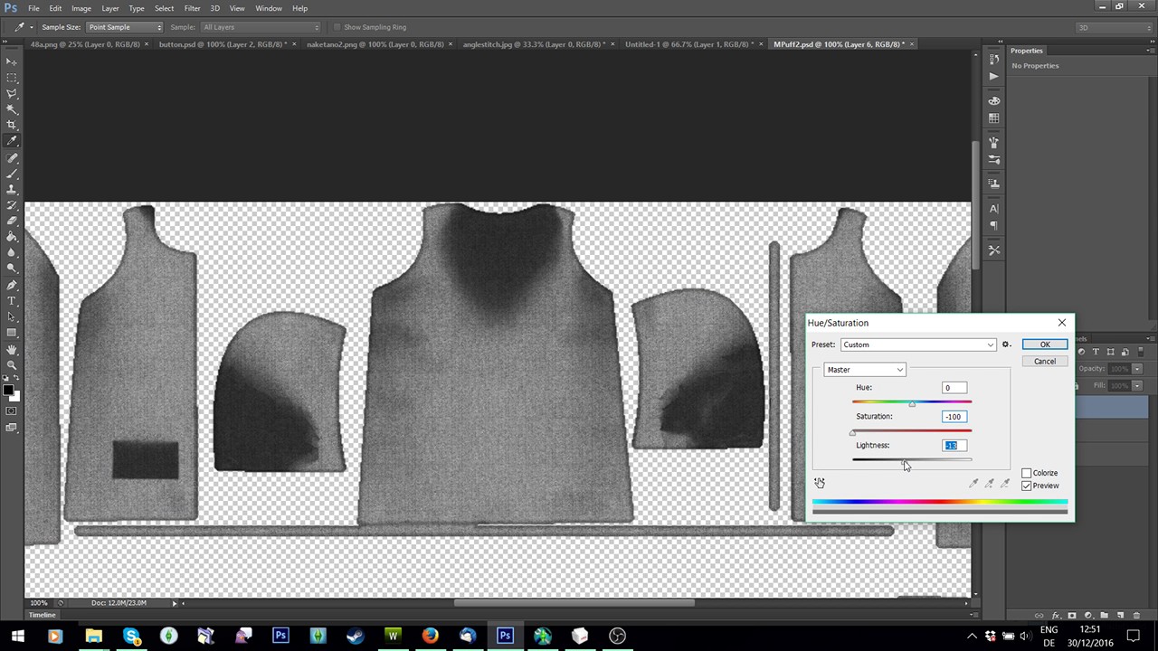Click the Hue slider handle
Screen dimensions: 1158x651
click(912, 404)
